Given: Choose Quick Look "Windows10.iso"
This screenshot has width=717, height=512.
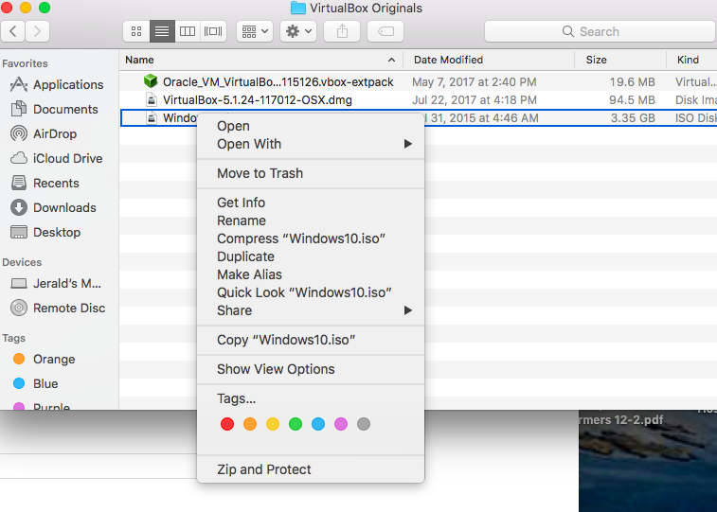Looking at the screenshot, I should [311, 292].
